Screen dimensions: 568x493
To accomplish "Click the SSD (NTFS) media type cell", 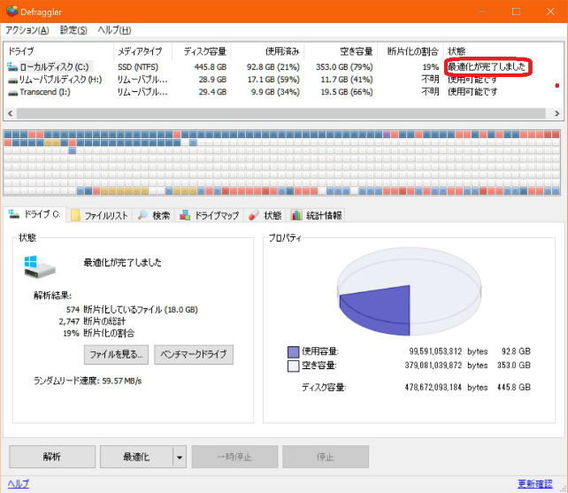I will [138, 67].
